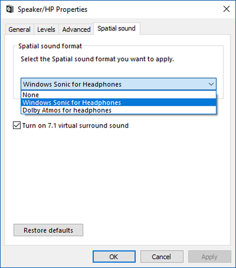This screenshot has height=268, width=236.
Task: Go to the Advanced tab
Action: coord(76,29)
